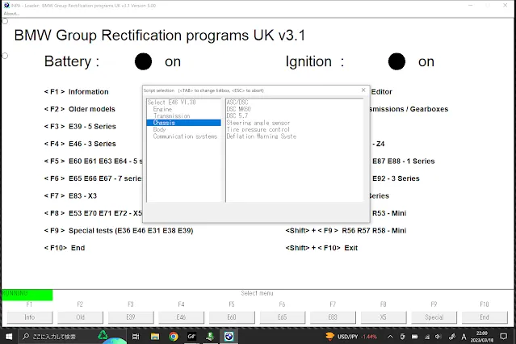Screen dimensions: 516x344
Task: Choose DSC 5.7 script
Action: pyautogui.click(x=237, y=115)
